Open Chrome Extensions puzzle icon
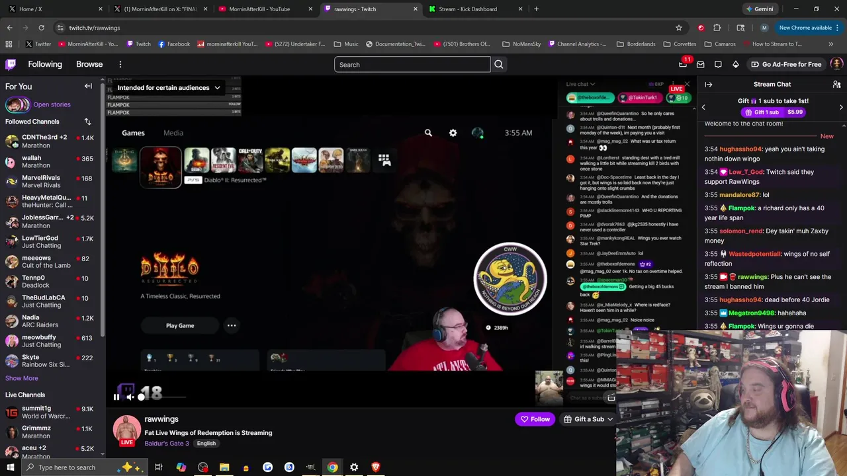Screen dimensions: 847x476 tap(717, 28)
